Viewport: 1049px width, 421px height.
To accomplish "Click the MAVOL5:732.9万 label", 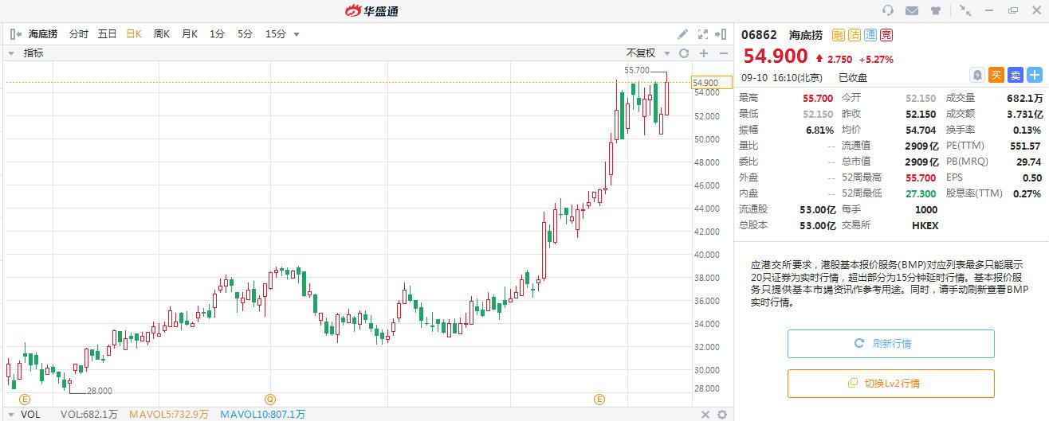I will coord(169,415).
